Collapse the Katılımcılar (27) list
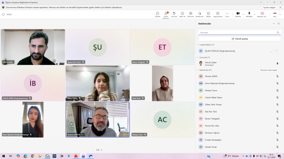284x159 pixels. point(197,70)
